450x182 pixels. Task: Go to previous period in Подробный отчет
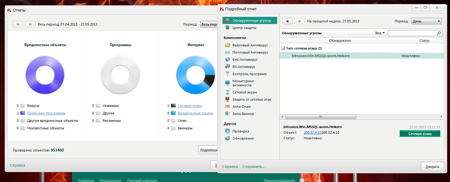click(287, 21)
